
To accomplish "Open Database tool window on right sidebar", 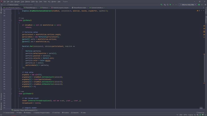I will (206, 20).
